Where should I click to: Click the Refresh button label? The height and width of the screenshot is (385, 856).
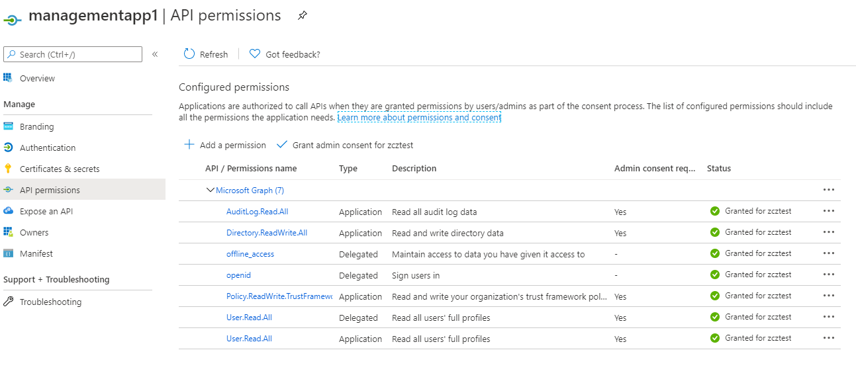click(x=214, y=54)
